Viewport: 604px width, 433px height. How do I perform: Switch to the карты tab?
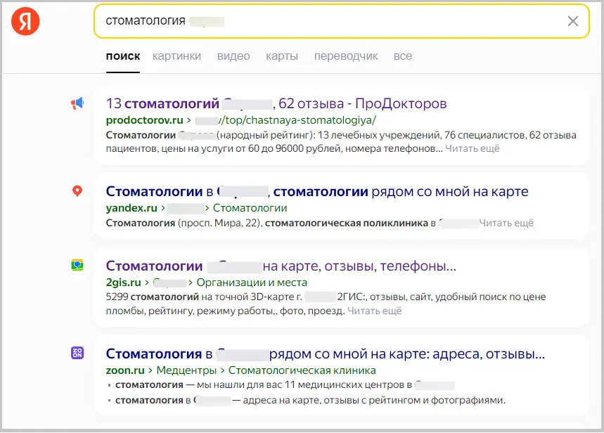[282, 56]
